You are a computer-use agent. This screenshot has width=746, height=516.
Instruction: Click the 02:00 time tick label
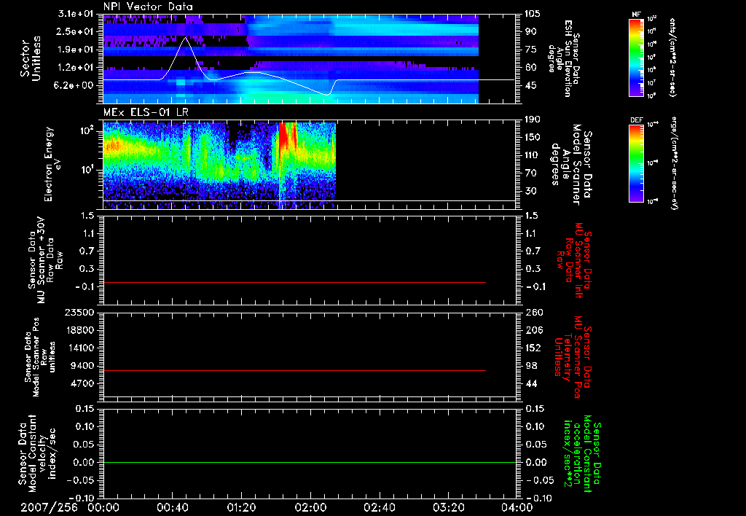coord(310,508)
